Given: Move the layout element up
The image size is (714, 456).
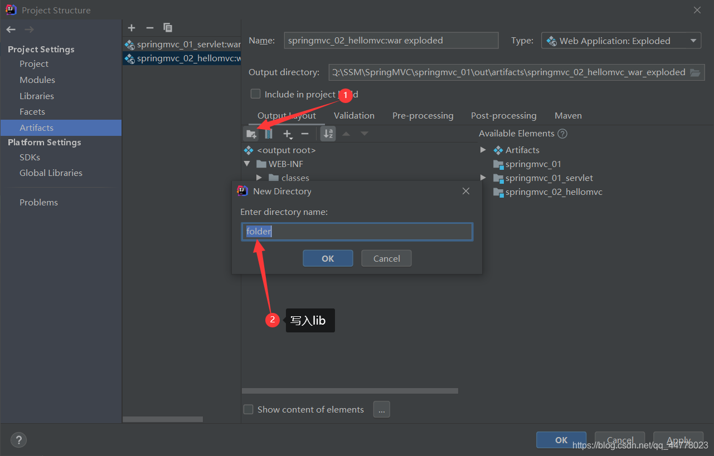Looking at the screenshot, I should [346, 134].
